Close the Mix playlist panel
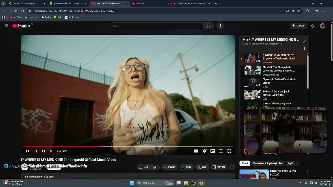 pos(304,41)
